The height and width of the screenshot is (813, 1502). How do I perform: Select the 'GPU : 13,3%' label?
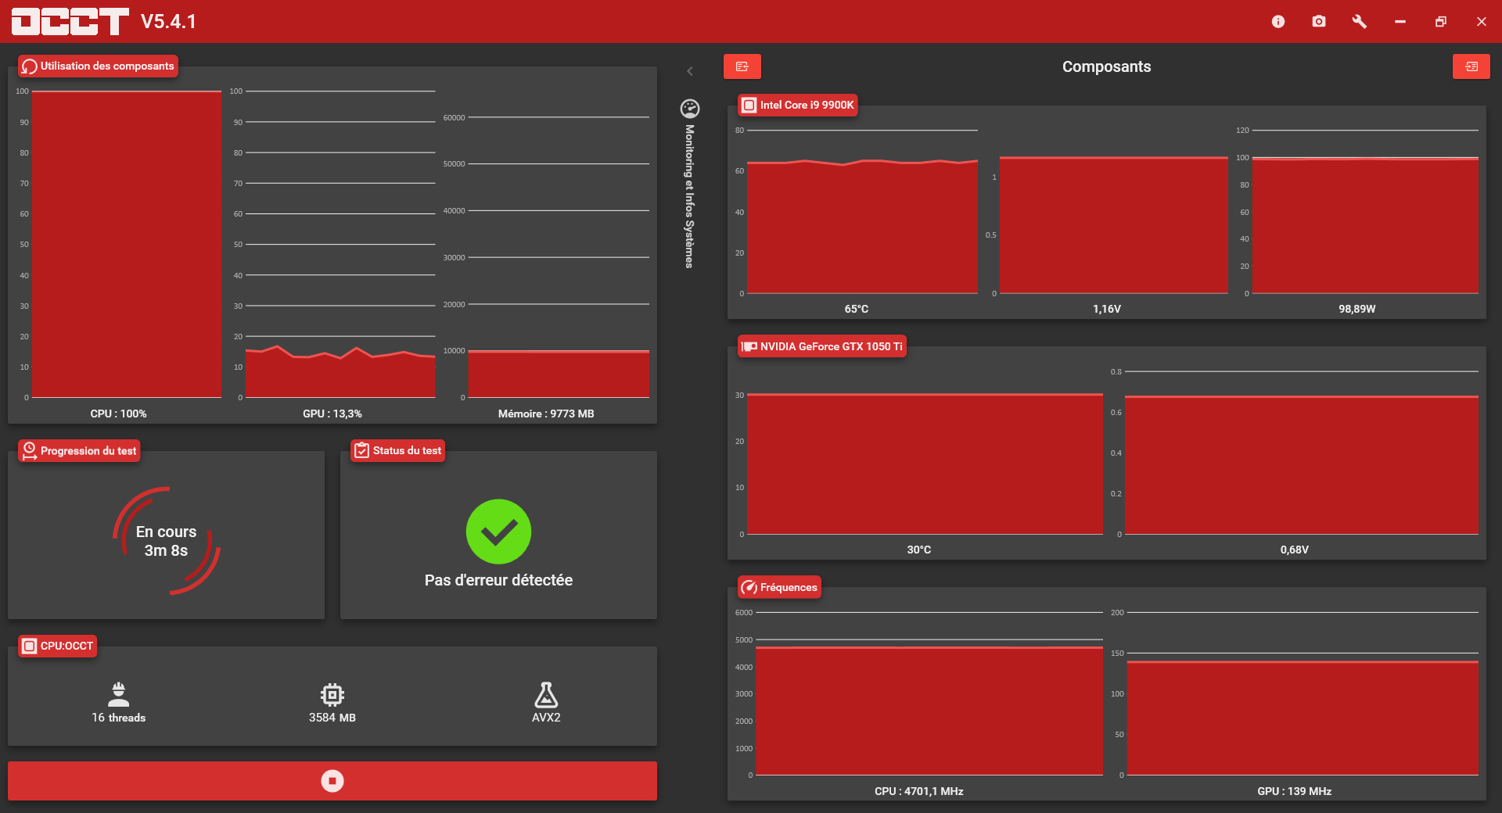(332, 414)
